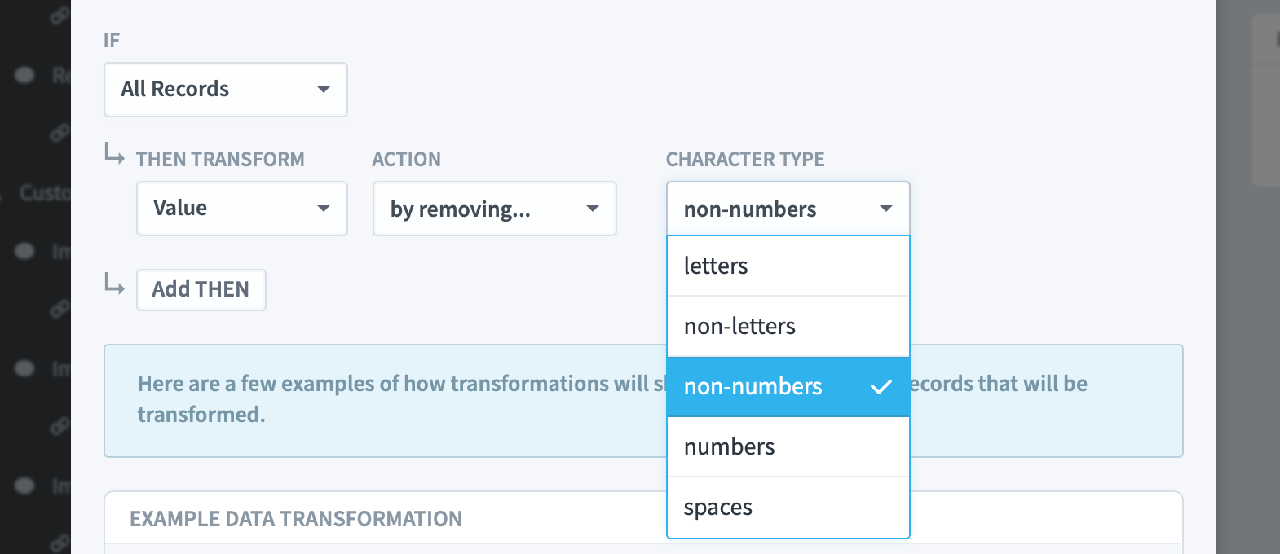Pick "numbers" in the dropdown list
The width and height of the screenshot is (1280, 554).
788,446
